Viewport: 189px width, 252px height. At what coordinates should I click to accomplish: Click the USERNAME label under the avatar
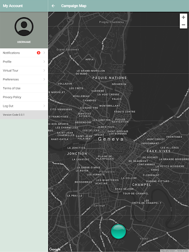[24, 42]
